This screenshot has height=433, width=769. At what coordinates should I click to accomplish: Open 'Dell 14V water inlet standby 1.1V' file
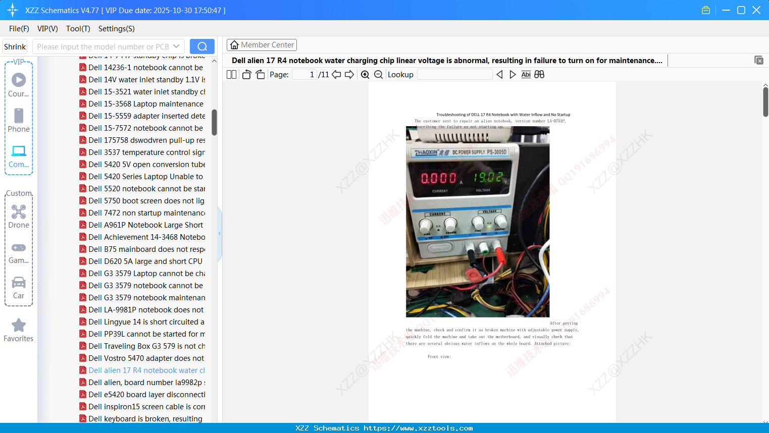(x=142, y=80)
